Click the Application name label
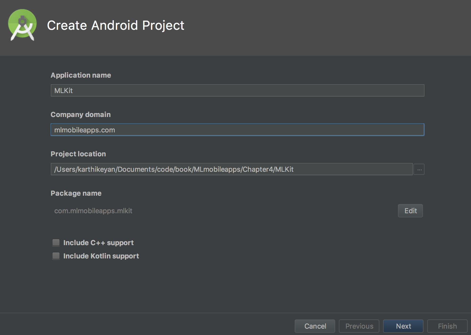Screen dimensions: 471x335 pos(81,75)
